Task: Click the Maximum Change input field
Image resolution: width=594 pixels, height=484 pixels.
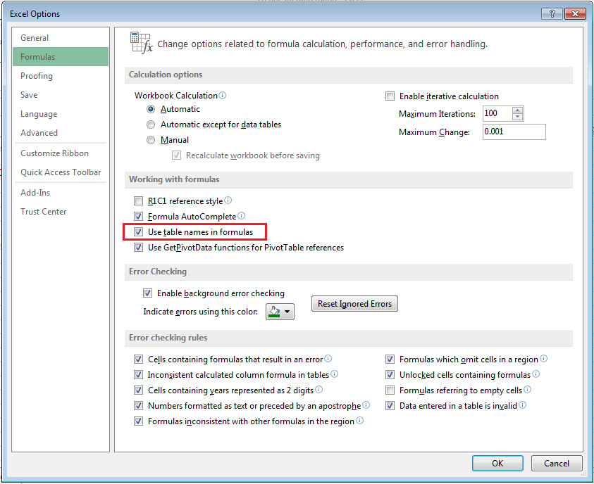Action: coord(513,132)
